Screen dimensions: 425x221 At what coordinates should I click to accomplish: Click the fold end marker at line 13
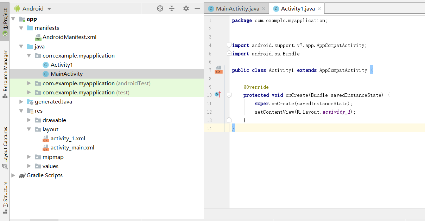pos(229,120)
